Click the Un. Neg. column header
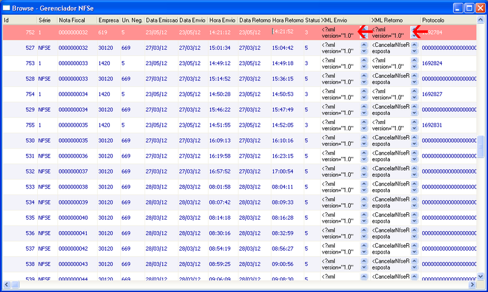This screenshot has height=292, width=488. 132,20
